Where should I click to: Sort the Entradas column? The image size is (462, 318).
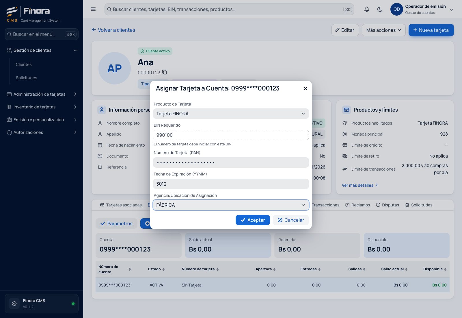click(x=319, y=269)
